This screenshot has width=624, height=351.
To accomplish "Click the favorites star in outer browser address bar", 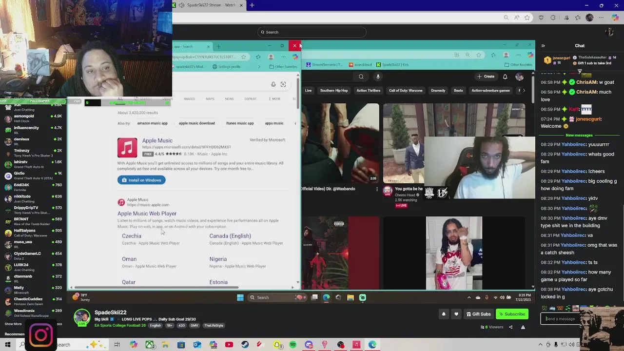I will pos(527,18).
